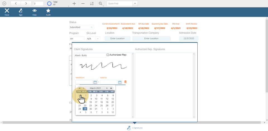This screenshot has width=268, height=131.
Task: Delete signature using trash icon
Action: point(125,82)
